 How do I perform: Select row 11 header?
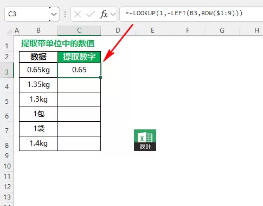point(7,177)
